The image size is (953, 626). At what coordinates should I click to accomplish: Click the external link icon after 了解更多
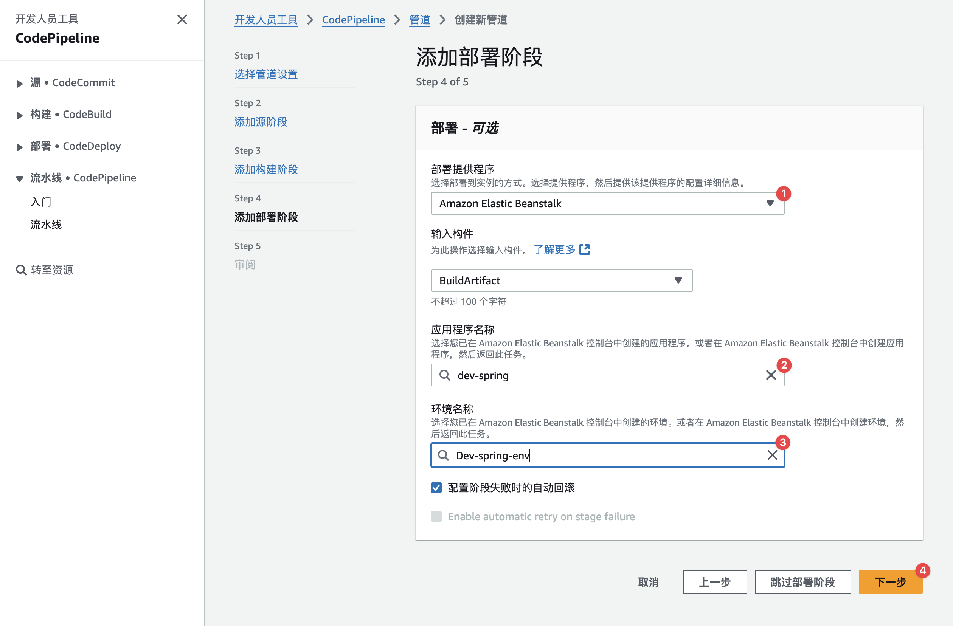[585, 249]
